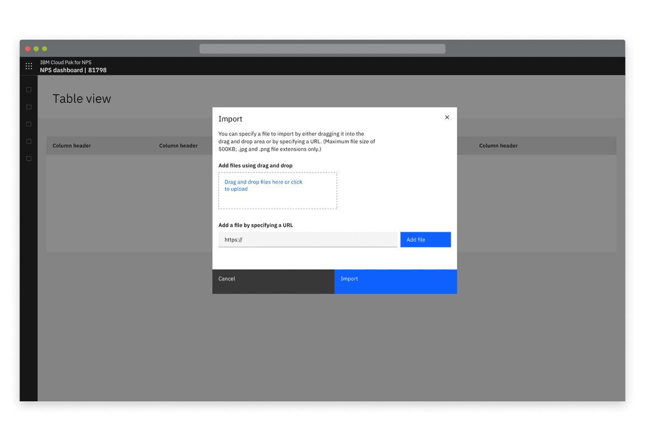Dismiss the Import dialog with the X icon
The image size is (645, 441).
(x=447, y=118)
